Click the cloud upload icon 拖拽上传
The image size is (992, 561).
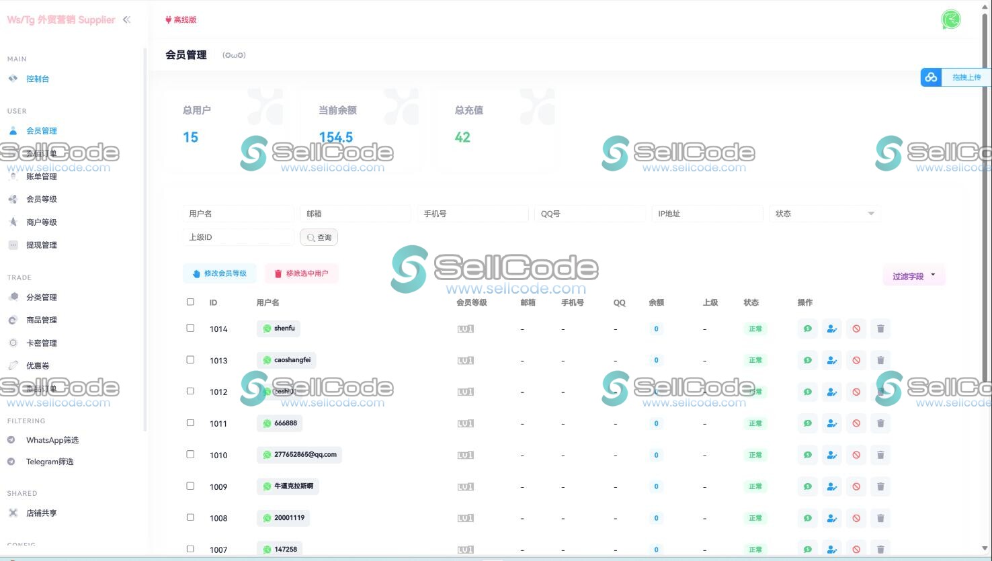[x=931, y=77]
